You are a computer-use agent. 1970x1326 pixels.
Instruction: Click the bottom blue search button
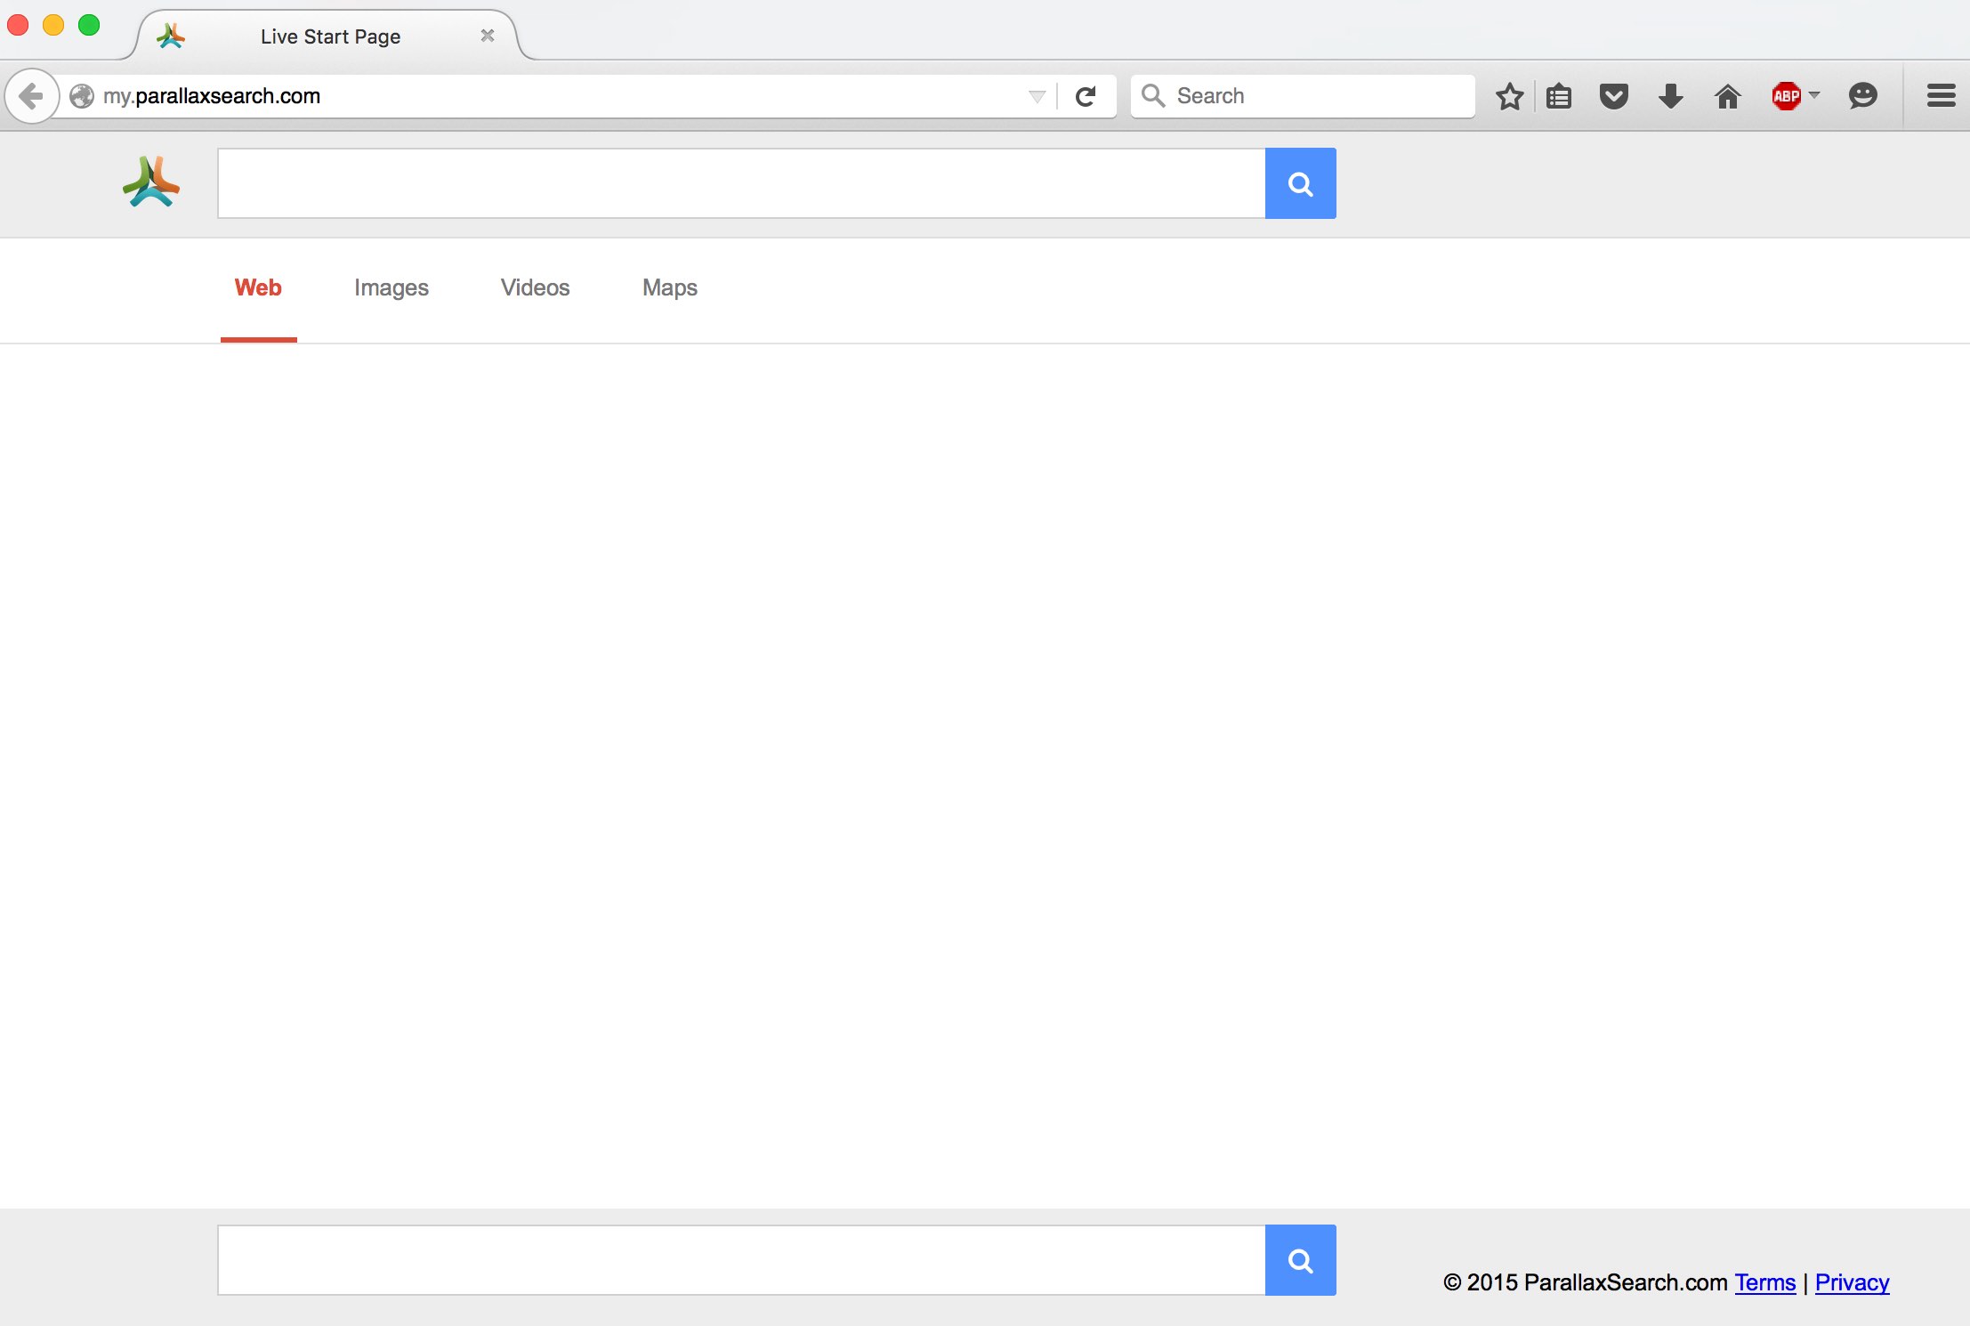(x=1300, y=1260)
